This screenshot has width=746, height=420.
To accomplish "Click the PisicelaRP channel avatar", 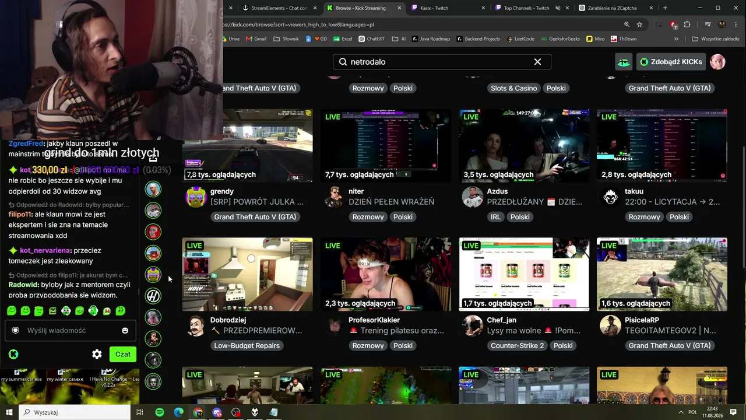I will (611, 326).
